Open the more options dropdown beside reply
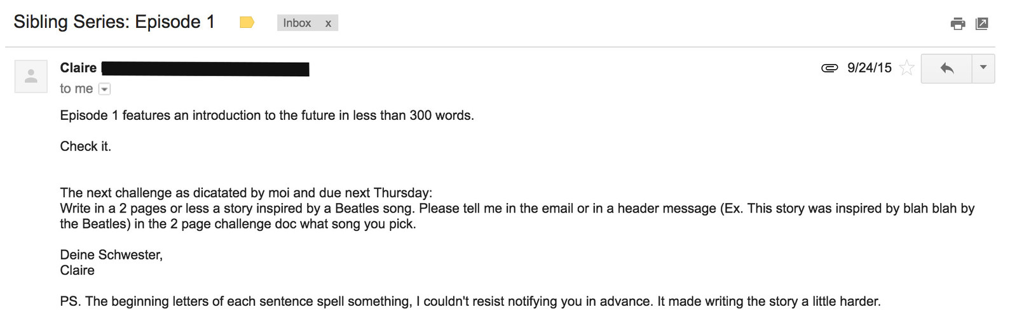 [983, 69]
